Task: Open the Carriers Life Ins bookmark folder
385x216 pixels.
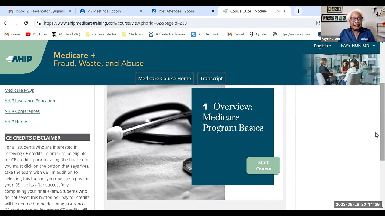Action: click(x=101, y=34)
